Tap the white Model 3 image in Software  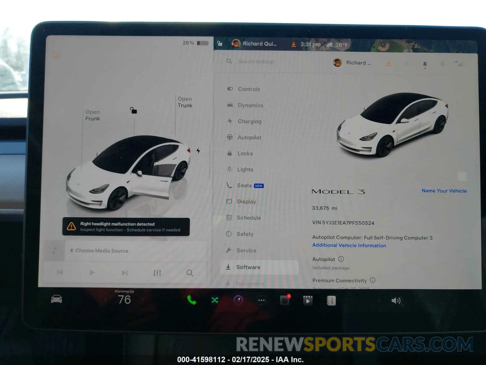392,125
